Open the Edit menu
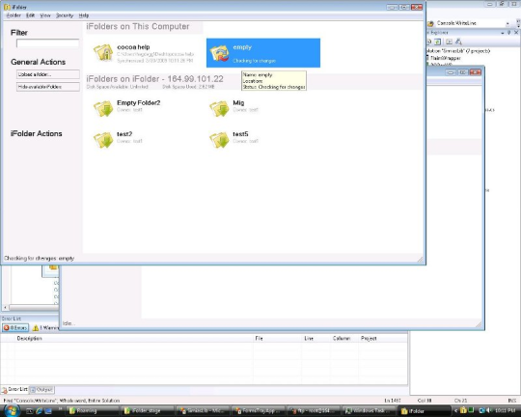 point(30,15)
